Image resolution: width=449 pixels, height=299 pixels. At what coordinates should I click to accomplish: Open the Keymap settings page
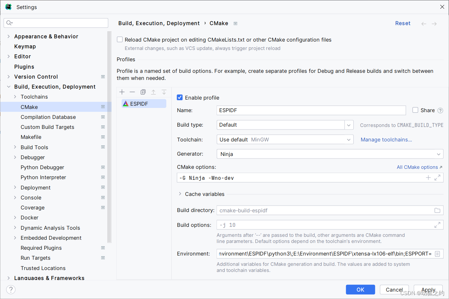(x=25, y=46)
